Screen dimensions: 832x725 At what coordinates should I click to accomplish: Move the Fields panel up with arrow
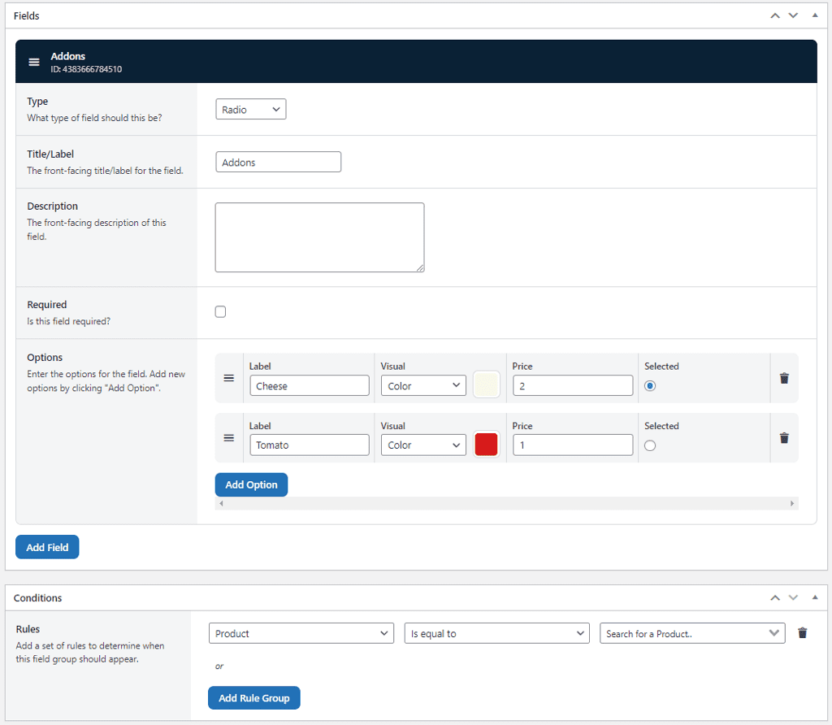(x=775, y=15)
